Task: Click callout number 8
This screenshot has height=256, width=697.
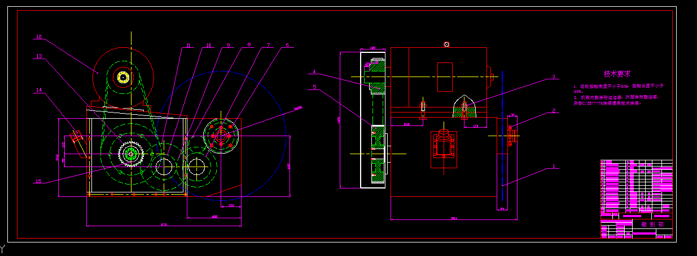Action: (x=248, y=45)
